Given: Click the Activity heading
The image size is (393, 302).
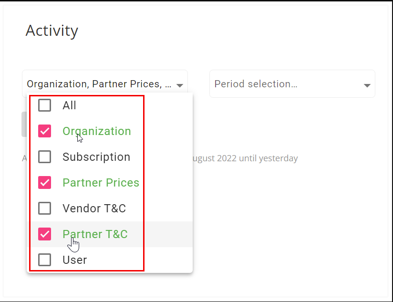Looking at the screenshot, I should point(52,31).
